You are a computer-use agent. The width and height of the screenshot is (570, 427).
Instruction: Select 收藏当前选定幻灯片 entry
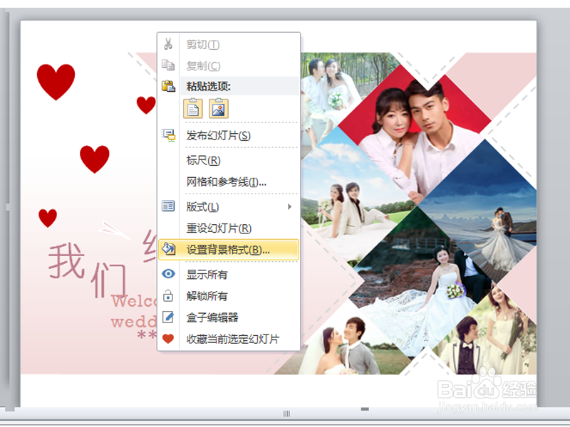point(229,339)
